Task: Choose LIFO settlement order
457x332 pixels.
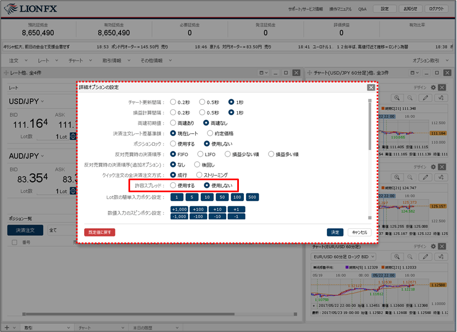Action: tap(200, 154)
